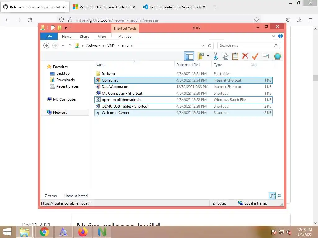The width and height of the screenshot is (318, 238).
Task: Select the DataWagon.com shortcut
Action: pyautogui.click(x=183, y=87)
